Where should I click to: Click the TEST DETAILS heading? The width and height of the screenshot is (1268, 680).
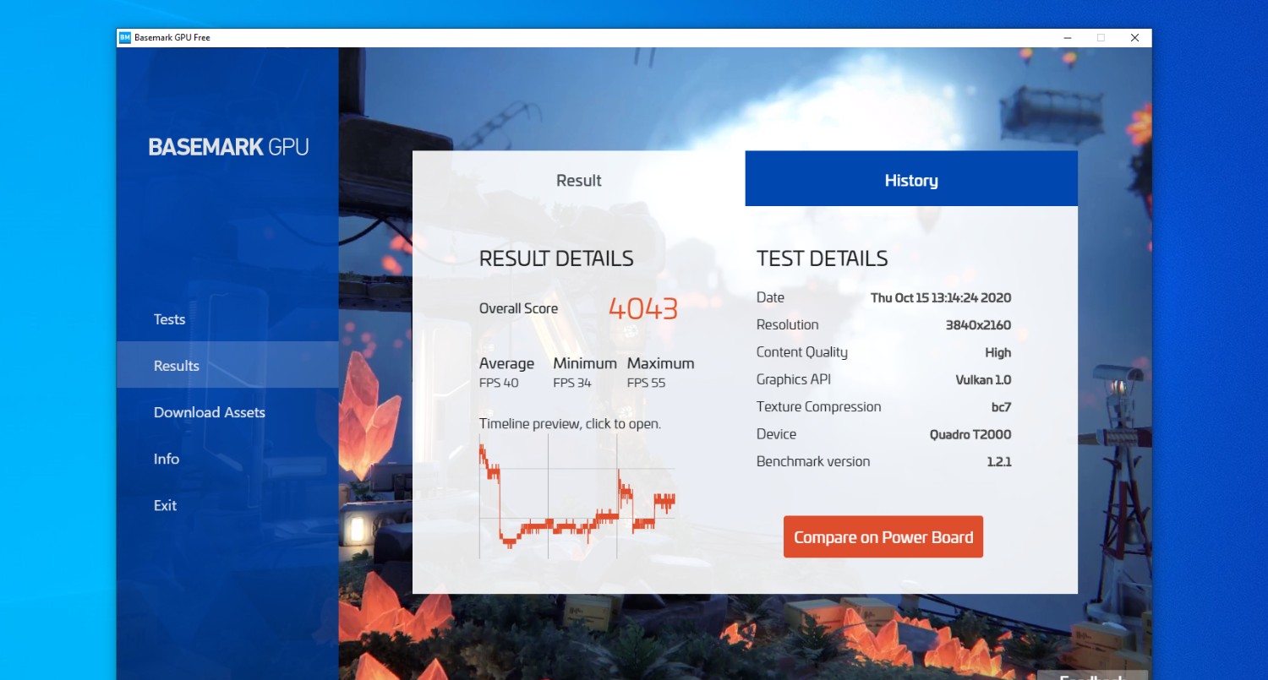(822, 258)
